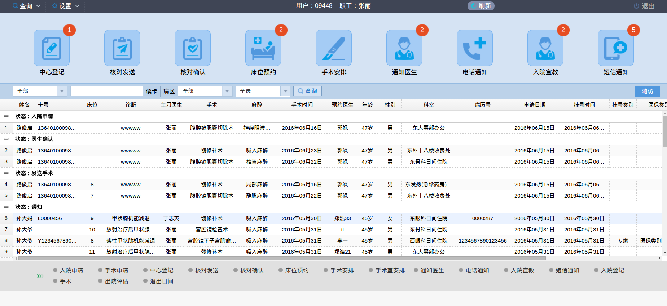667x306 pixels.
Task: Select the 床位预约 status legend dot
Action: coord(281,270)
